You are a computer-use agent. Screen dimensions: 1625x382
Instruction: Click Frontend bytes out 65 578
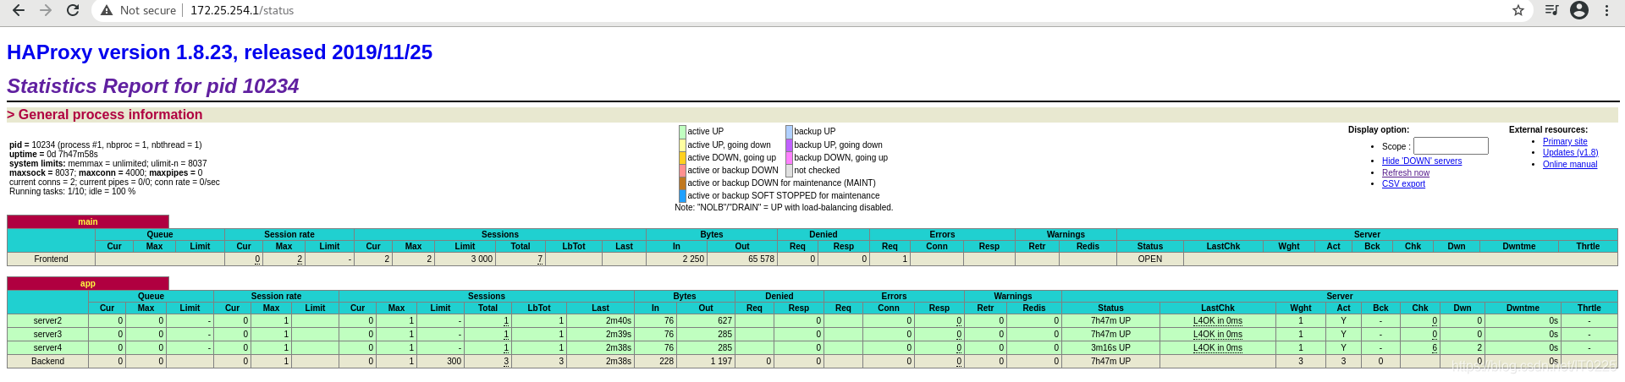(761, 259)
